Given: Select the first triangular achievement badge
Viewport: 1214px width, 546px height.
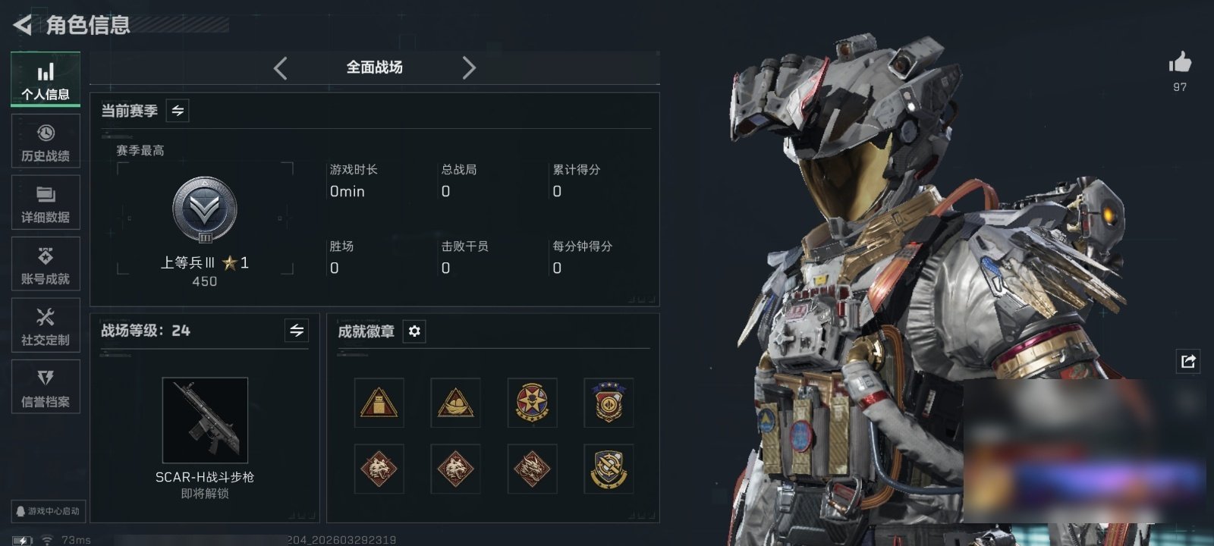Looking at the screenshot, I should pyautogui.click(x=379, y=403).
